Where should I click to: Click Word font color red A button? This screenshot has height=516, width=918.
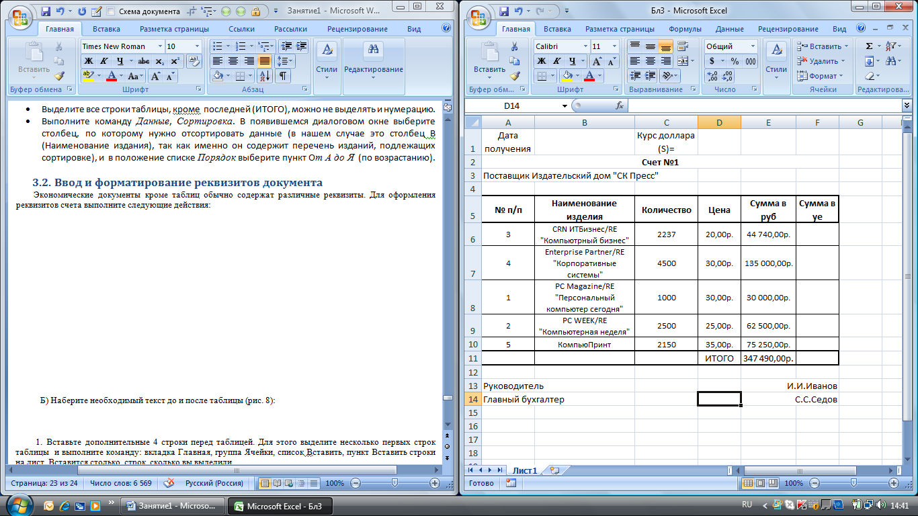tap(112, 76)
